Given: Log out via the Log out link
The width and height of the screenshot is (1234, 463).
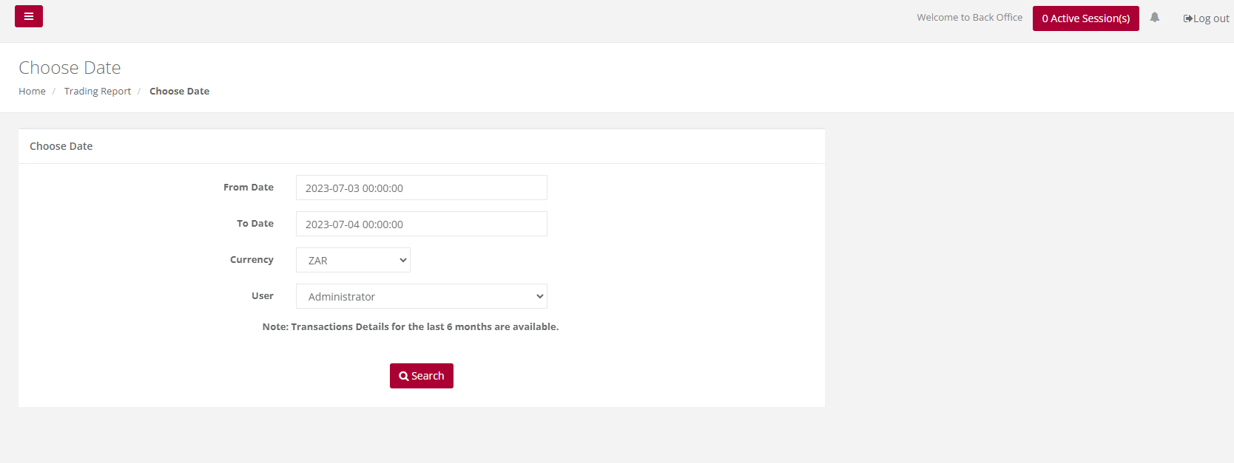Looking at the screenshot, I should click(1206, 18).
